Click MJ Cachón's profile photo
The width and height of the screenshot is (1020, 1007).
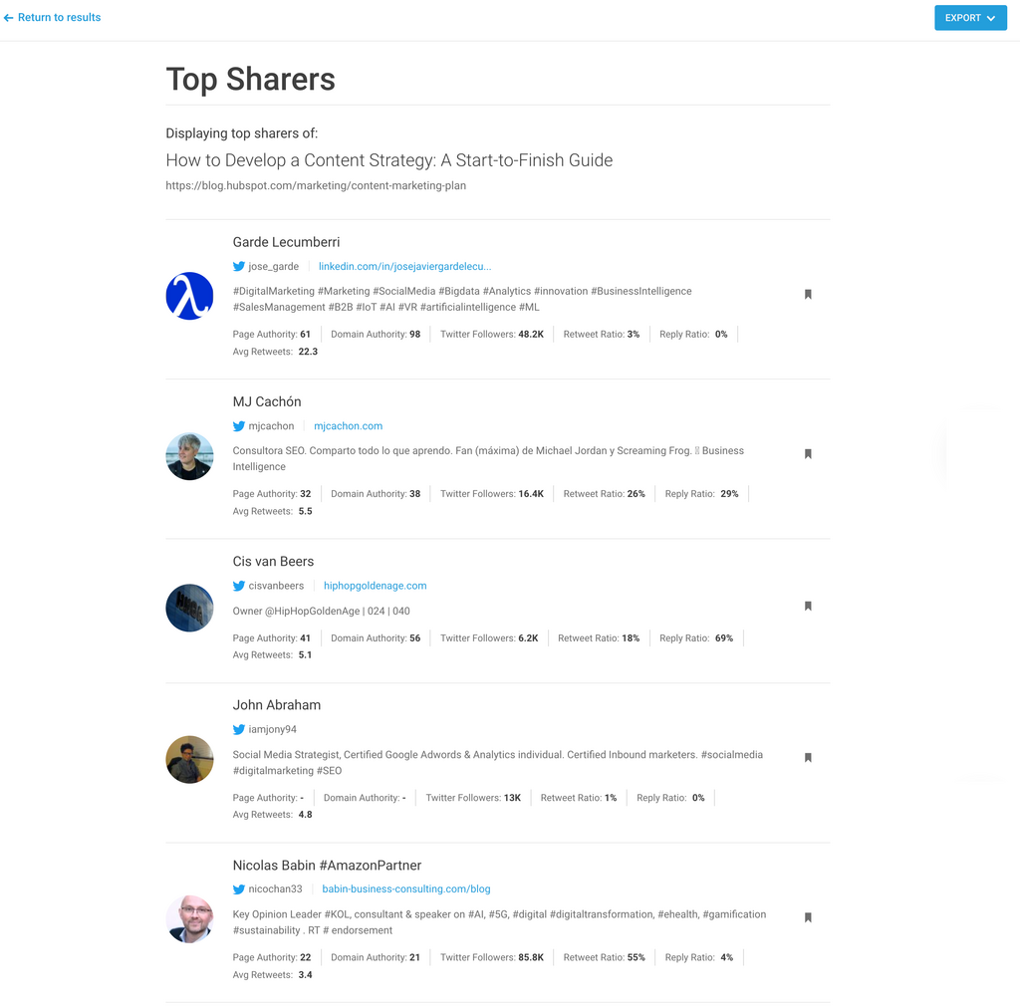click(189, 456)
